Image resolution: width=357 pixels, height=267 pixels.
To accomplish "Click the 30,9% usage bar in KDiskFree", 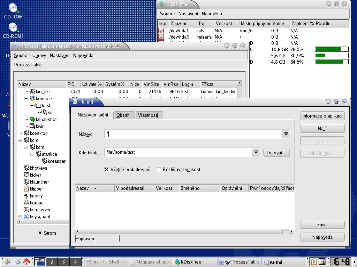I will (332, 56).
